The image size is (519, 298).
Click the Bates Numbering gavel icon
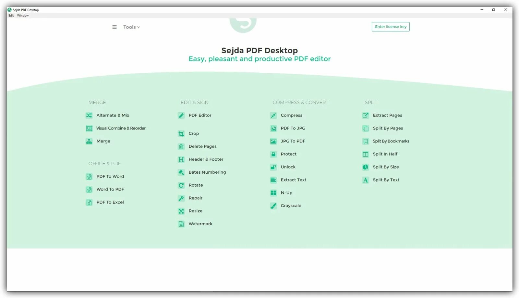click(181, 172)
